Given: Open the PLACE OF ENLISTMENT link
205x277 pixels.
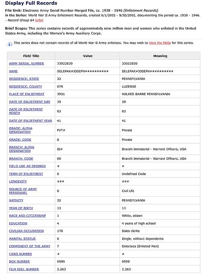Looking at the screenshot, I should [26, 94].
